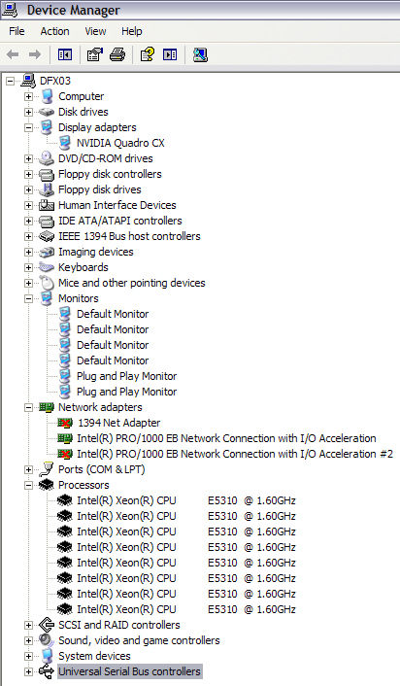Collapse the Network adapters category

pyautogui.click(x=28, y=407)
